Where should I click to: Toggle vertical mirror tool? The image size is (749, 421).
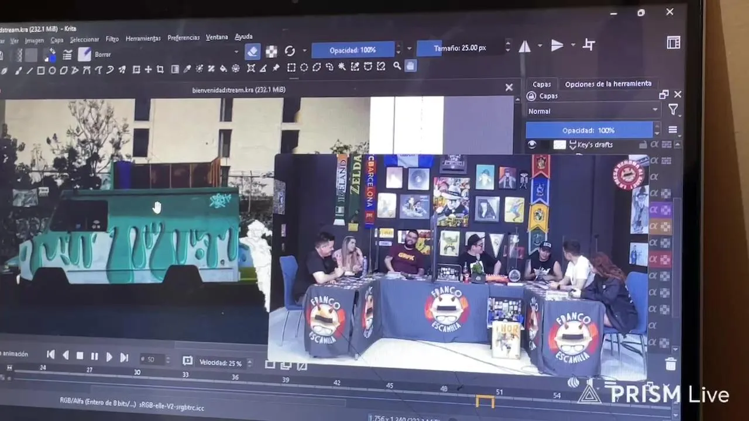click(x=557, y=45)
